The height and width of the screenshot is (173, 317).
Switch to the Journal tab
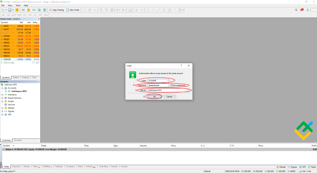coord(124,167)
